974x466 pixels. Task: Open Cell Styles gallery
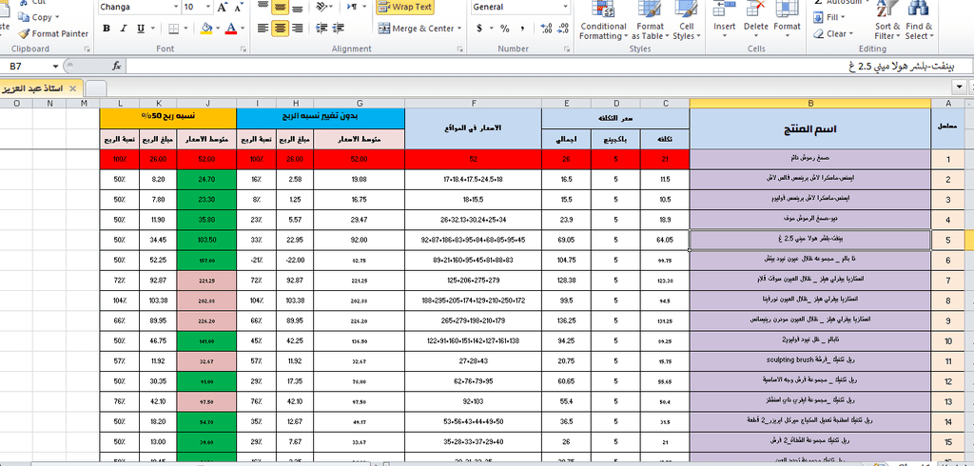tap(686, 21)
